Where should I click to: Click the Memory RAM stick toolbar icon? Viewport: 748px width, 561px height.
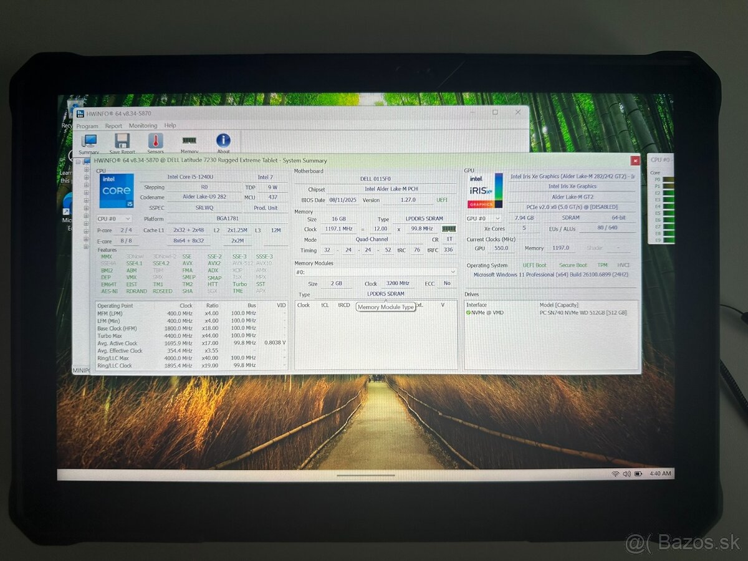pyautogui.click(x=189, y=140)
